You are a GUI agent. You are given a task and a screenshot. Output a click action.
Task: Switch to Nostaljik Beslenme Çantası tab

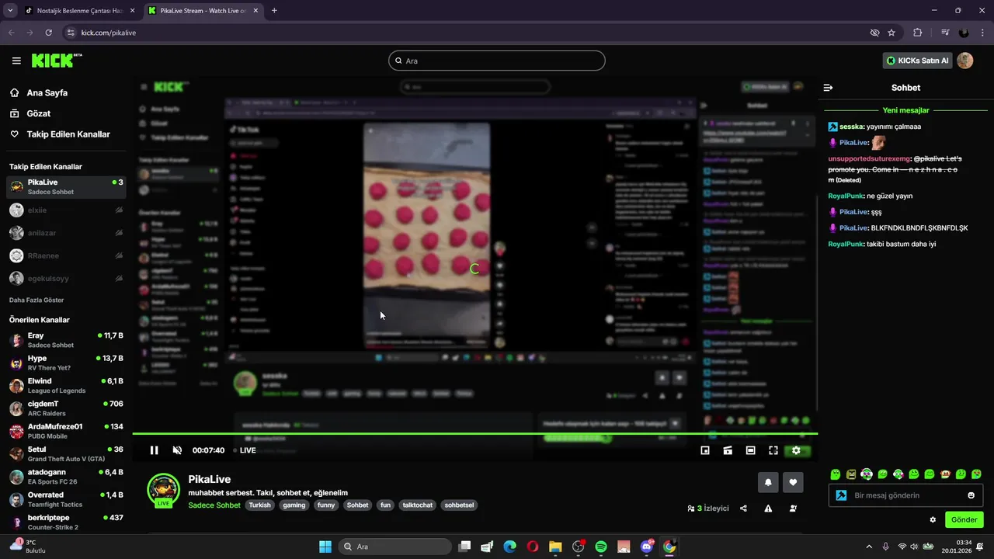(x=80, y=11)
